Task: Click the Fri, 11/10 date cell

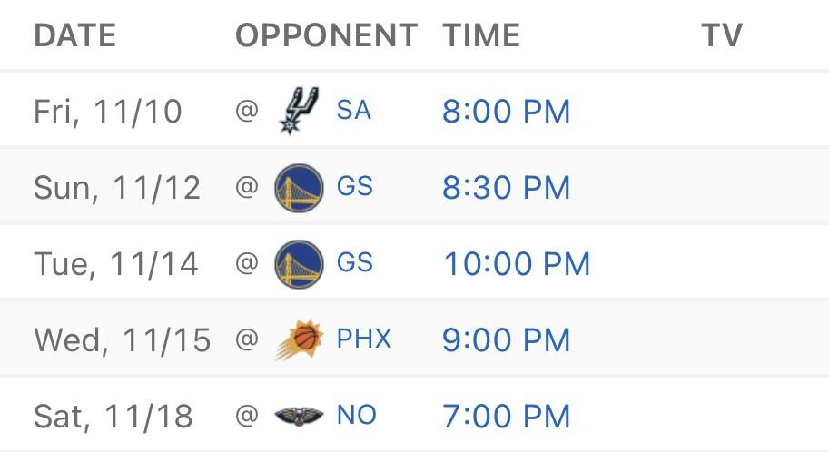Action: [108, 112]
